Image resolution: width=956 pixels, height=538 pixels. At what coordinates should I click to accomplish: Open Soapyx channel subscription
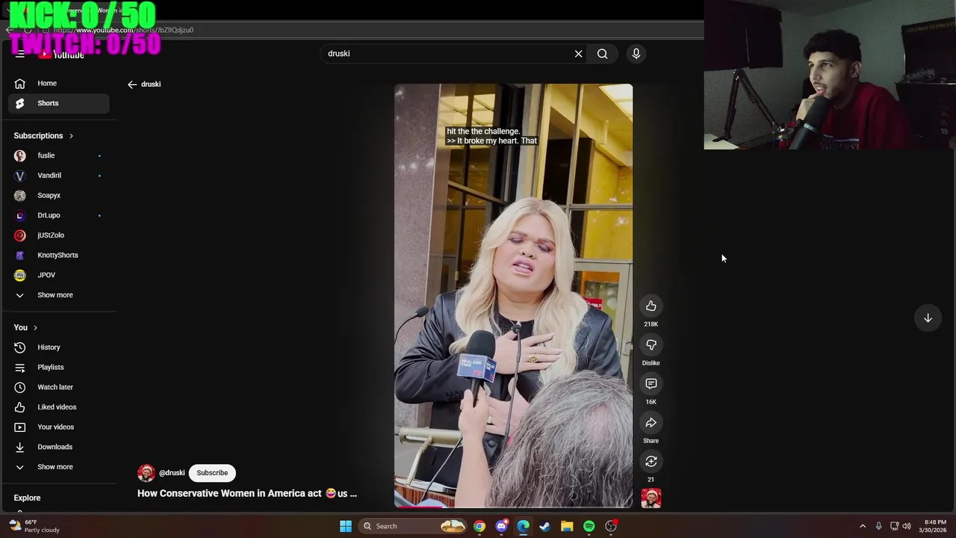[58, 195]
